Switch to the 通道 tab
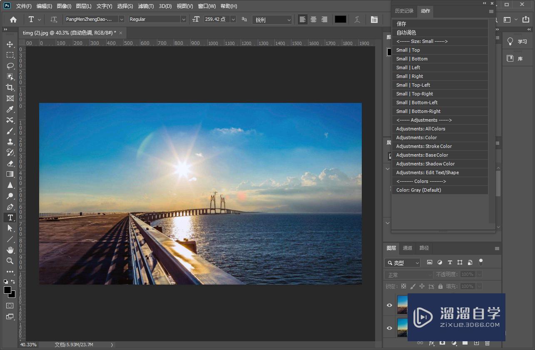This screenshot has width=535, height=350. (408, 248)
